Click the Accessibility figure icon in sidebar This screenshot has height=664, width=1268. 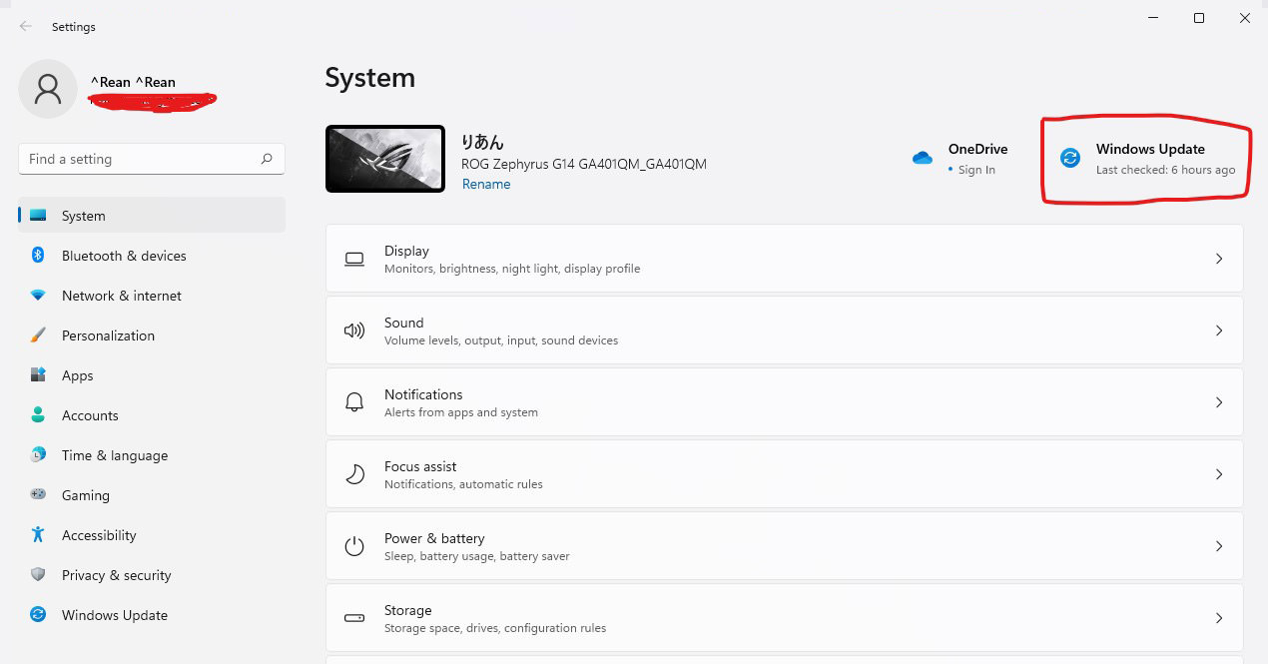tap(38, 535)
